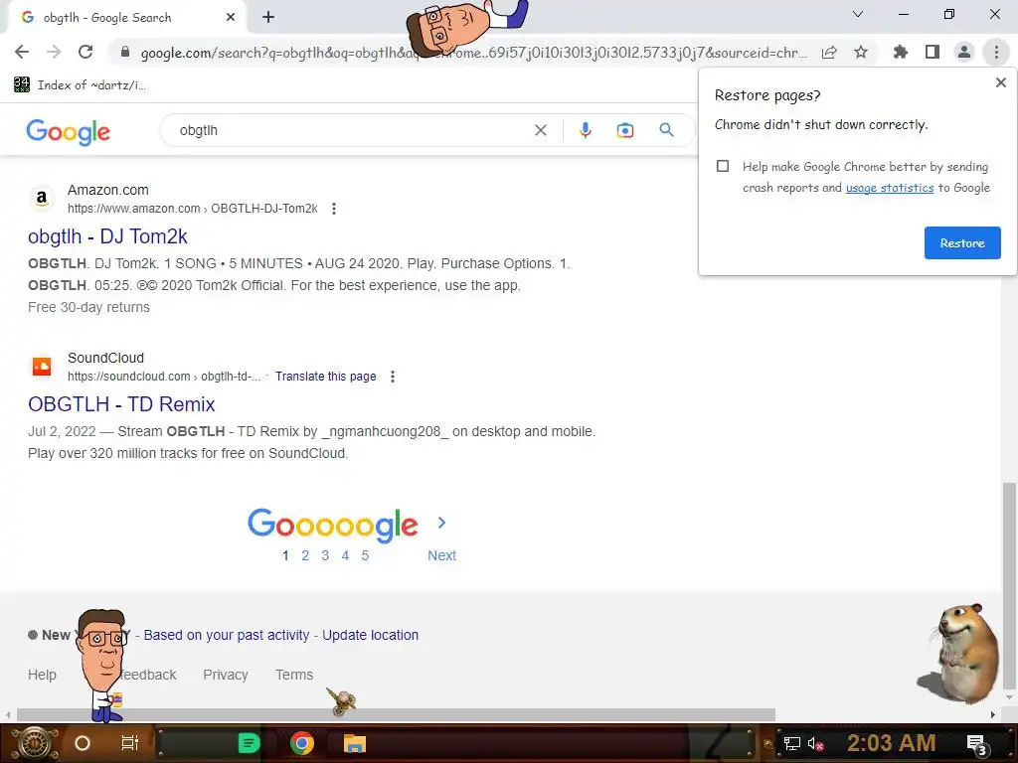1018x763 pixels.
Task: Enable sending crash reports checkbox
Action: (723, 166)
